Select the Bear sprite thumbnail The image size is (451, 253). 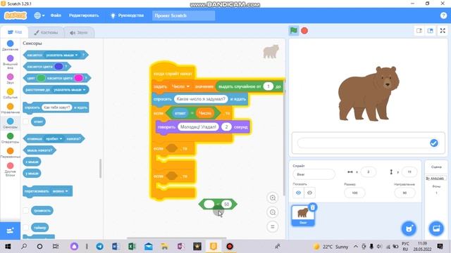click(x=303, y=215)
